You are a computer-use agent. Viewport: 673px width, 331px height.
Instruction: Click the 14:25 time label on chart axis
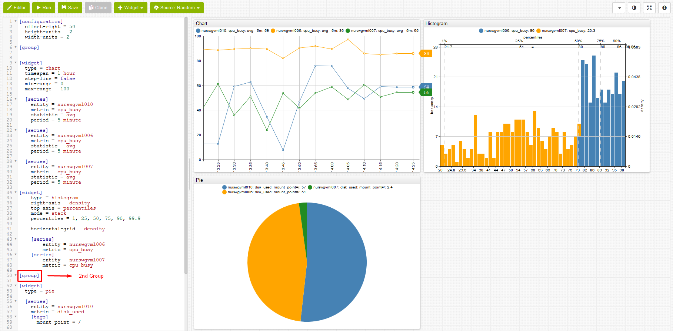(413, 167)
